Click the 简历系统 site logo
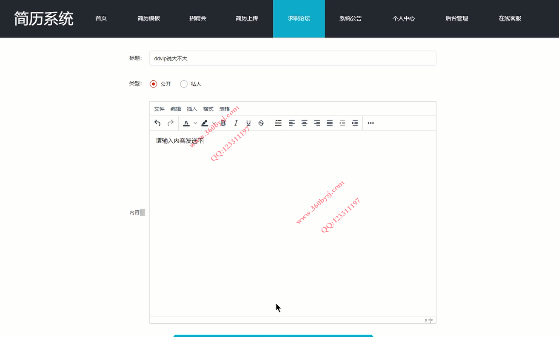The width and height of the screenshot is (559, 337). 43,19
